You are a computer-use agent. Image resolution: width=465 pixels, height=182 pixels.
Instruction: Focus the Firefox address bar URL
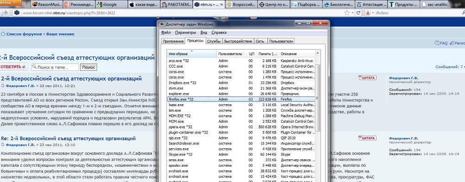pos(178,13)
